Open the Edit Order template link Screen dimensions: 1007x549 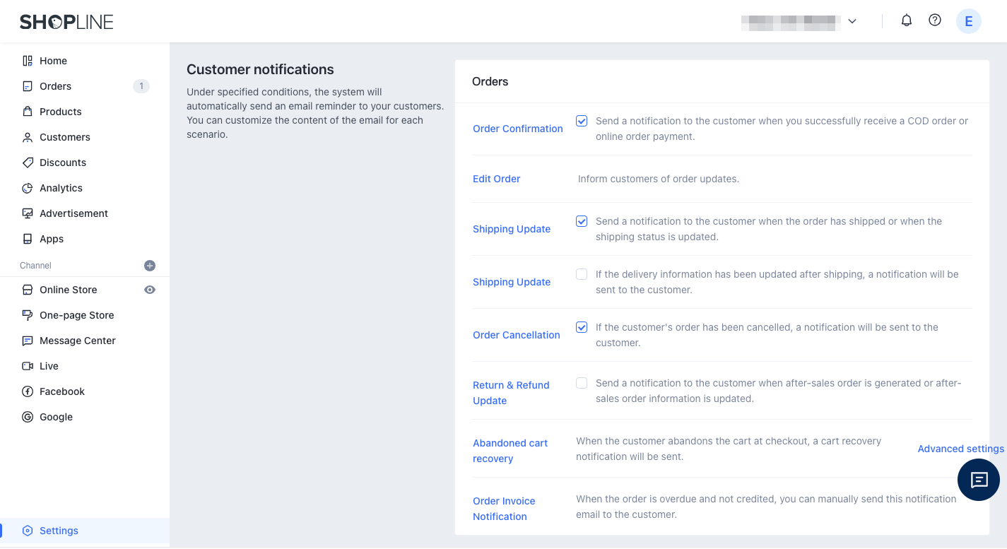point(496,179)
